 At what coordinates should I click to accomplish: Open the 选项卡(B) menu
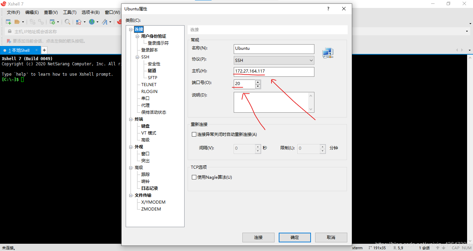(x=91, y=12)
